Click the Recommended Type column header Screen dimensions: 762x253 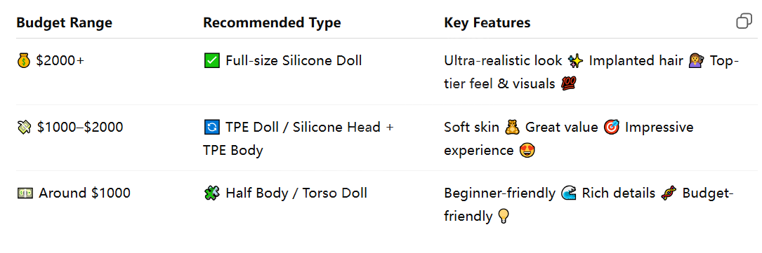(272, 23)
